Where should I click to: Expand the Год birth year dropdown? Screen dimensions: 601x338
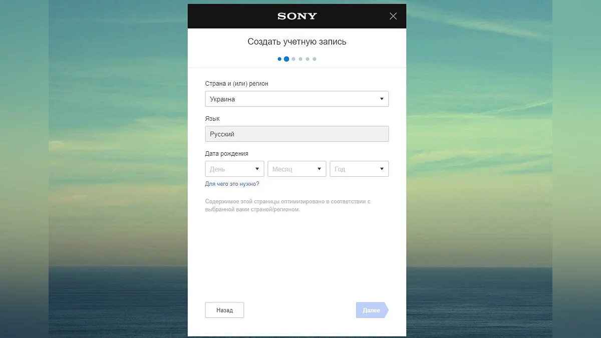pos(359,169)
